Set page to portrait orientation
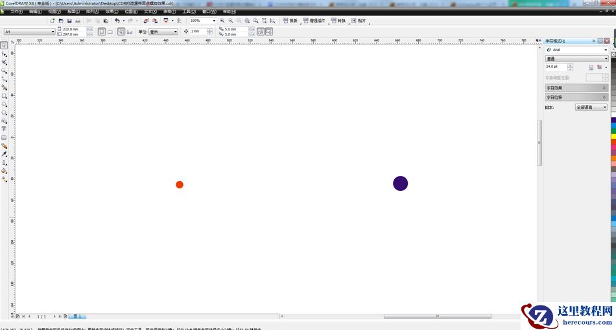 pyautogui.click(x=102, y=31)
